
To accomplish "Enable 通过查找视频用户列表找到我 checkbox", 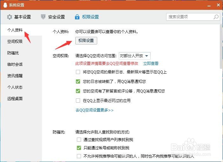I will click(79, 140).
